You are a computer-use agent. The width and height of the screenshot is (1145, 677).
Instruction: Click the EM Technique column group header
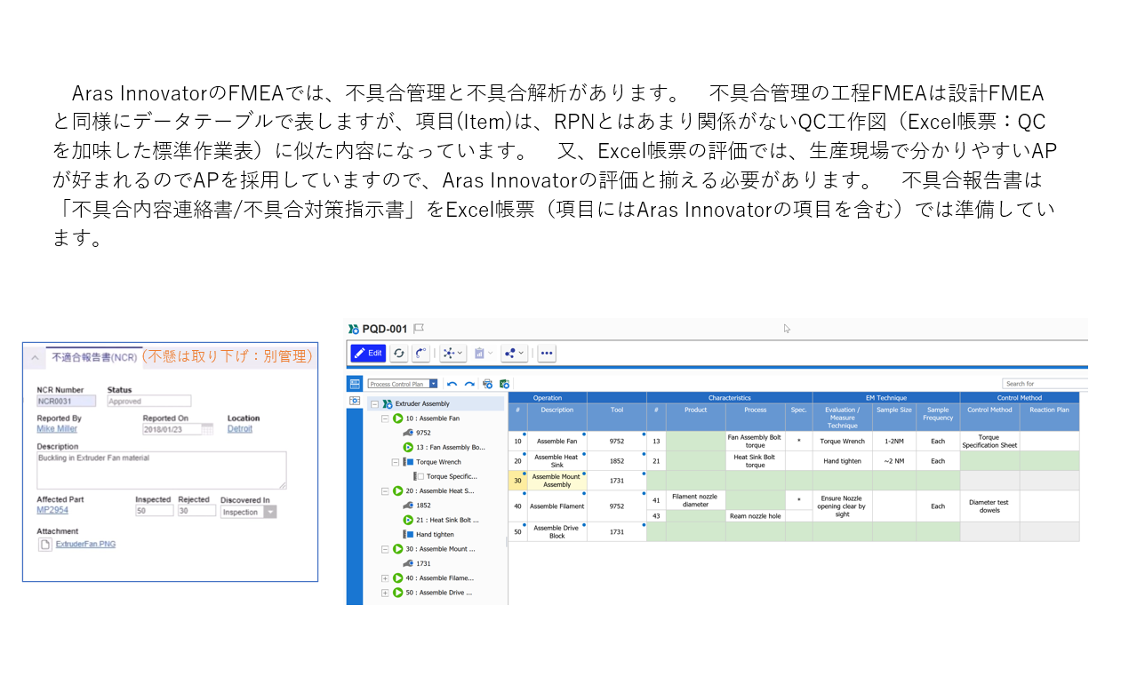886,398
